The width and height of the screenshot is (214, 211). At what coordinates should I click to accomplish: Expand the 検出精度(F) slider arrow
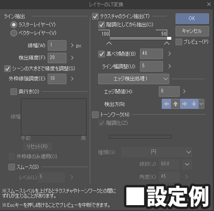point(72,58)
